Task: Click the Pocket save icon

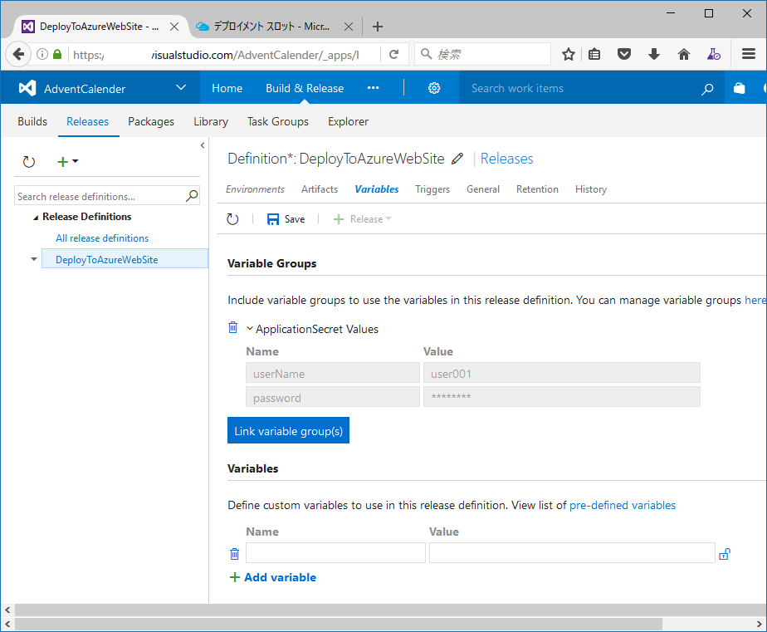Action: pyautogui.click(x=624, y=54)
